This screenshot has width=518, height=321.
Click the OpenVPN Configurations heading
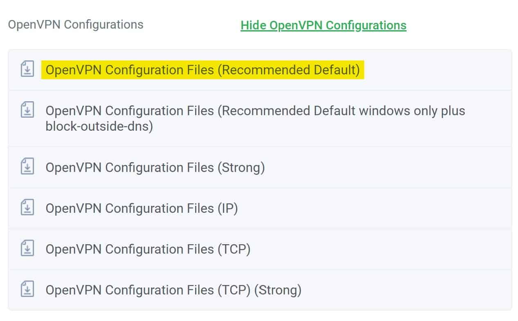[76, 25]
